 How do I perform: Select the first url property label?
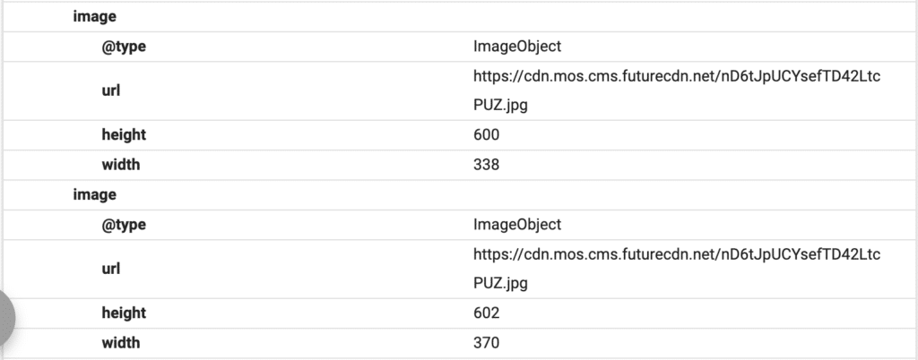coord(111,90)
